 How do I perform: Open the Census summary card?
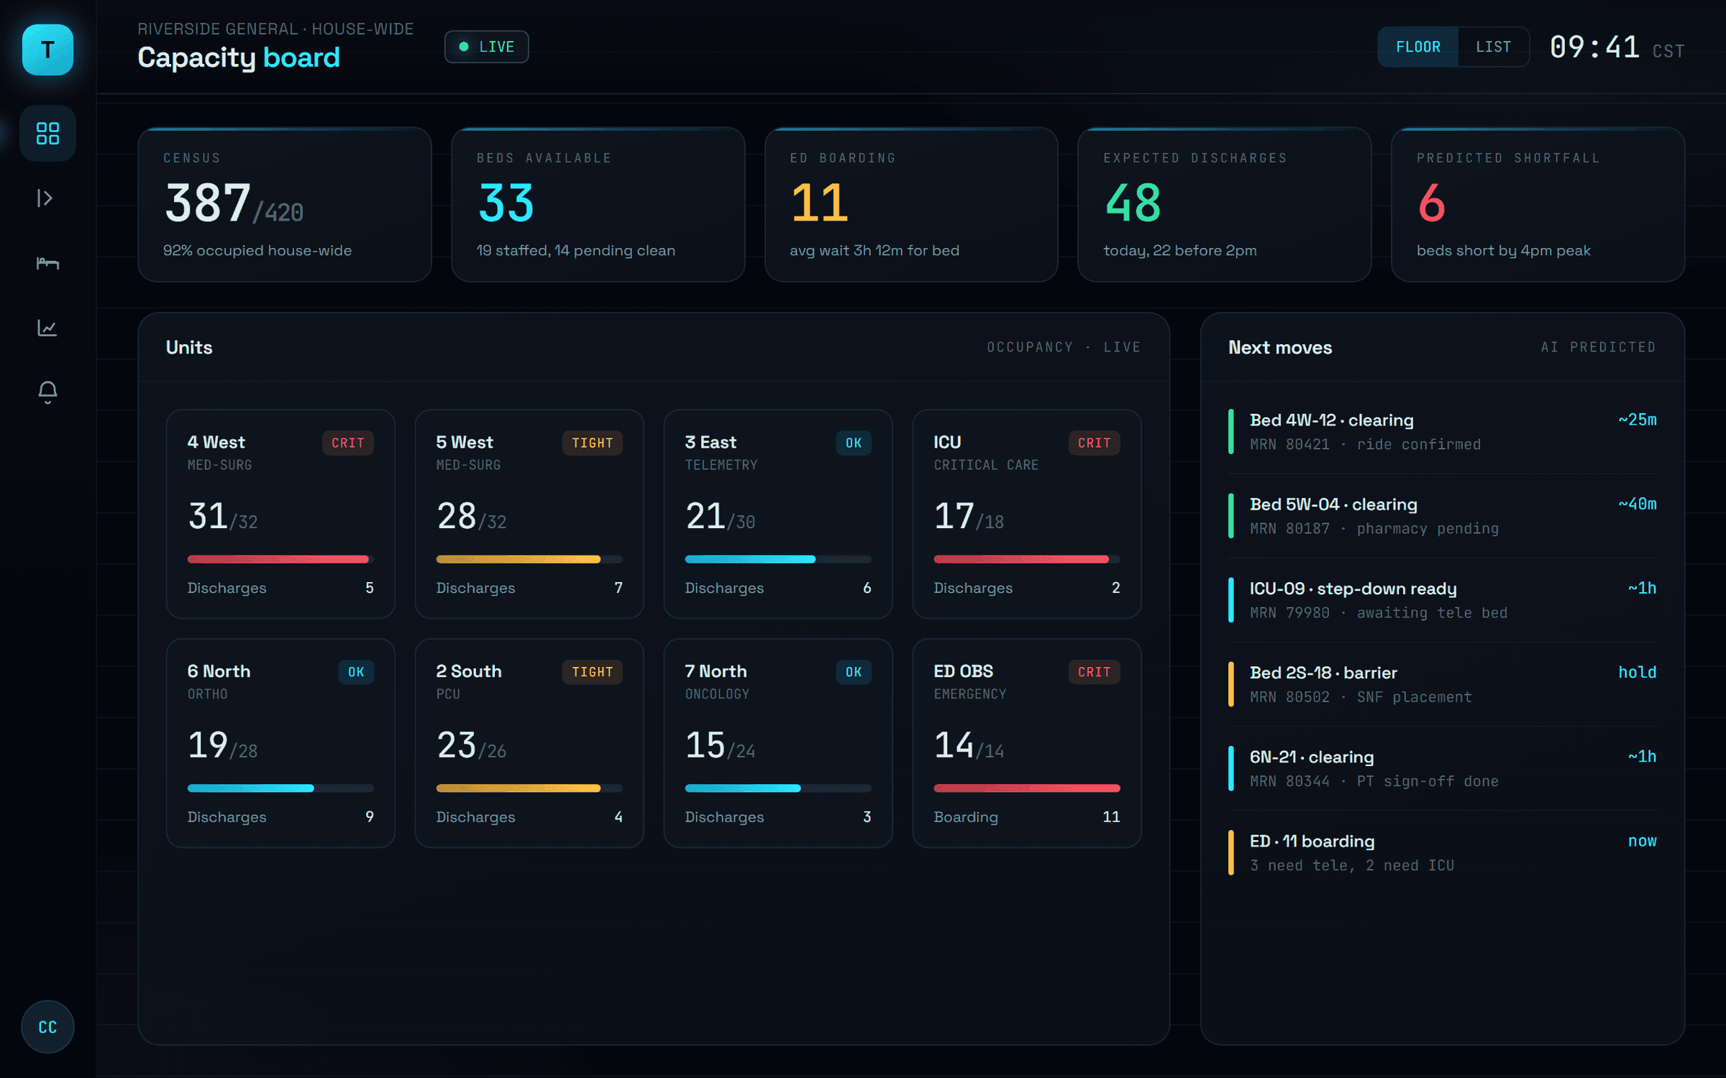(x=285, y=205)
